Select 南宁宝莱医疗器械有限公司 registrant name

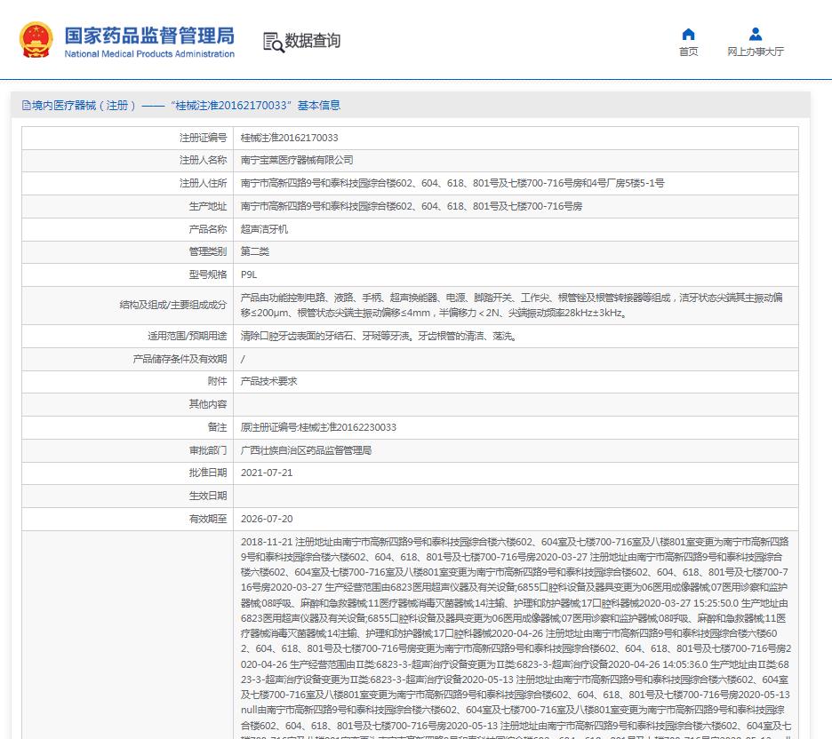(x=297, y=160)
